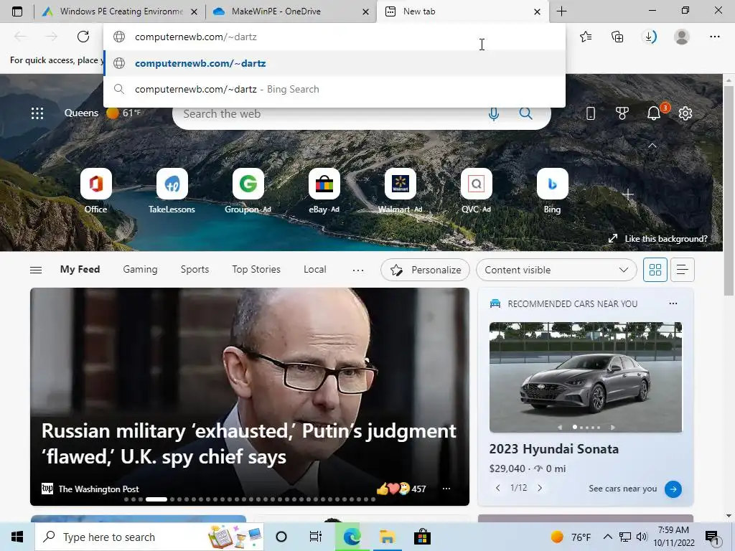Click the web search magnifier icon
This screenshot has height=551, width=735.
(525, 113)
